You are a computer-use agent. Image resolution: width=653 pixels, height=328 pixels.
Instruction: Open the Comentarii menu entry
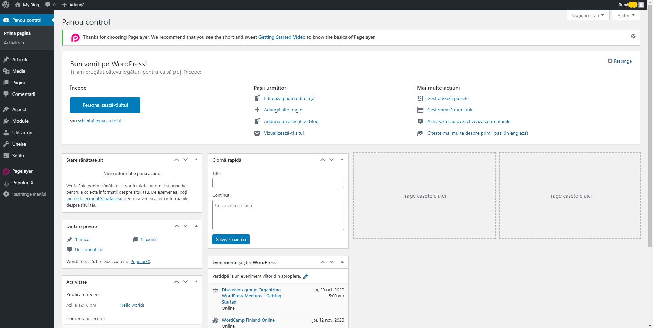click(x=27, y=94)
